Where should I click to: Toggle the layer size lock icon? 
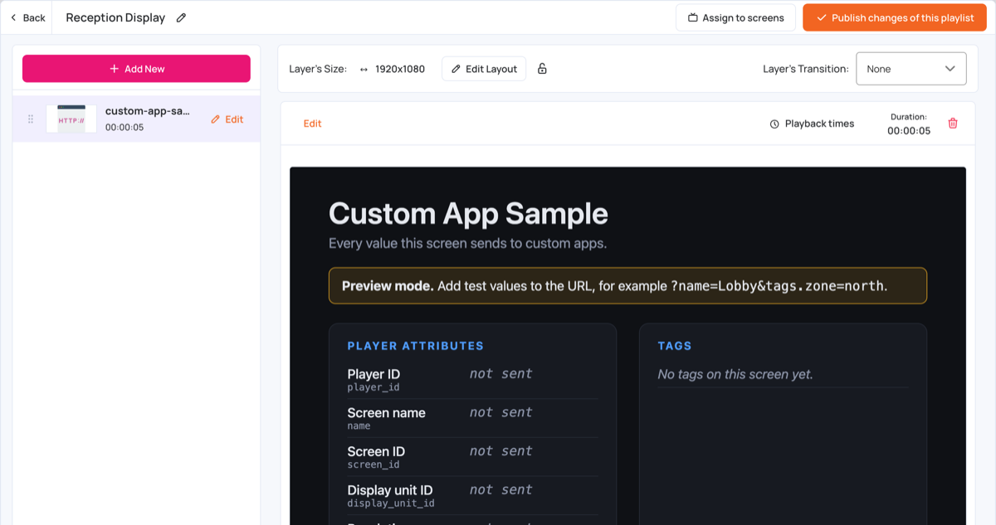tap(542, 69)
